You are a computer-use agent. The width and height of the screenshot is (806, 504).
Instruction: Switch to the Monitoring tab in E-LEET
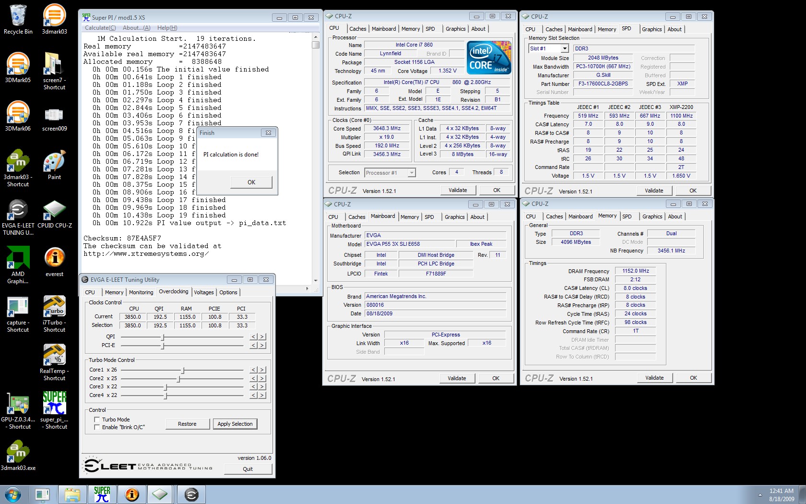pyautogui.click(x=141, y=292)
